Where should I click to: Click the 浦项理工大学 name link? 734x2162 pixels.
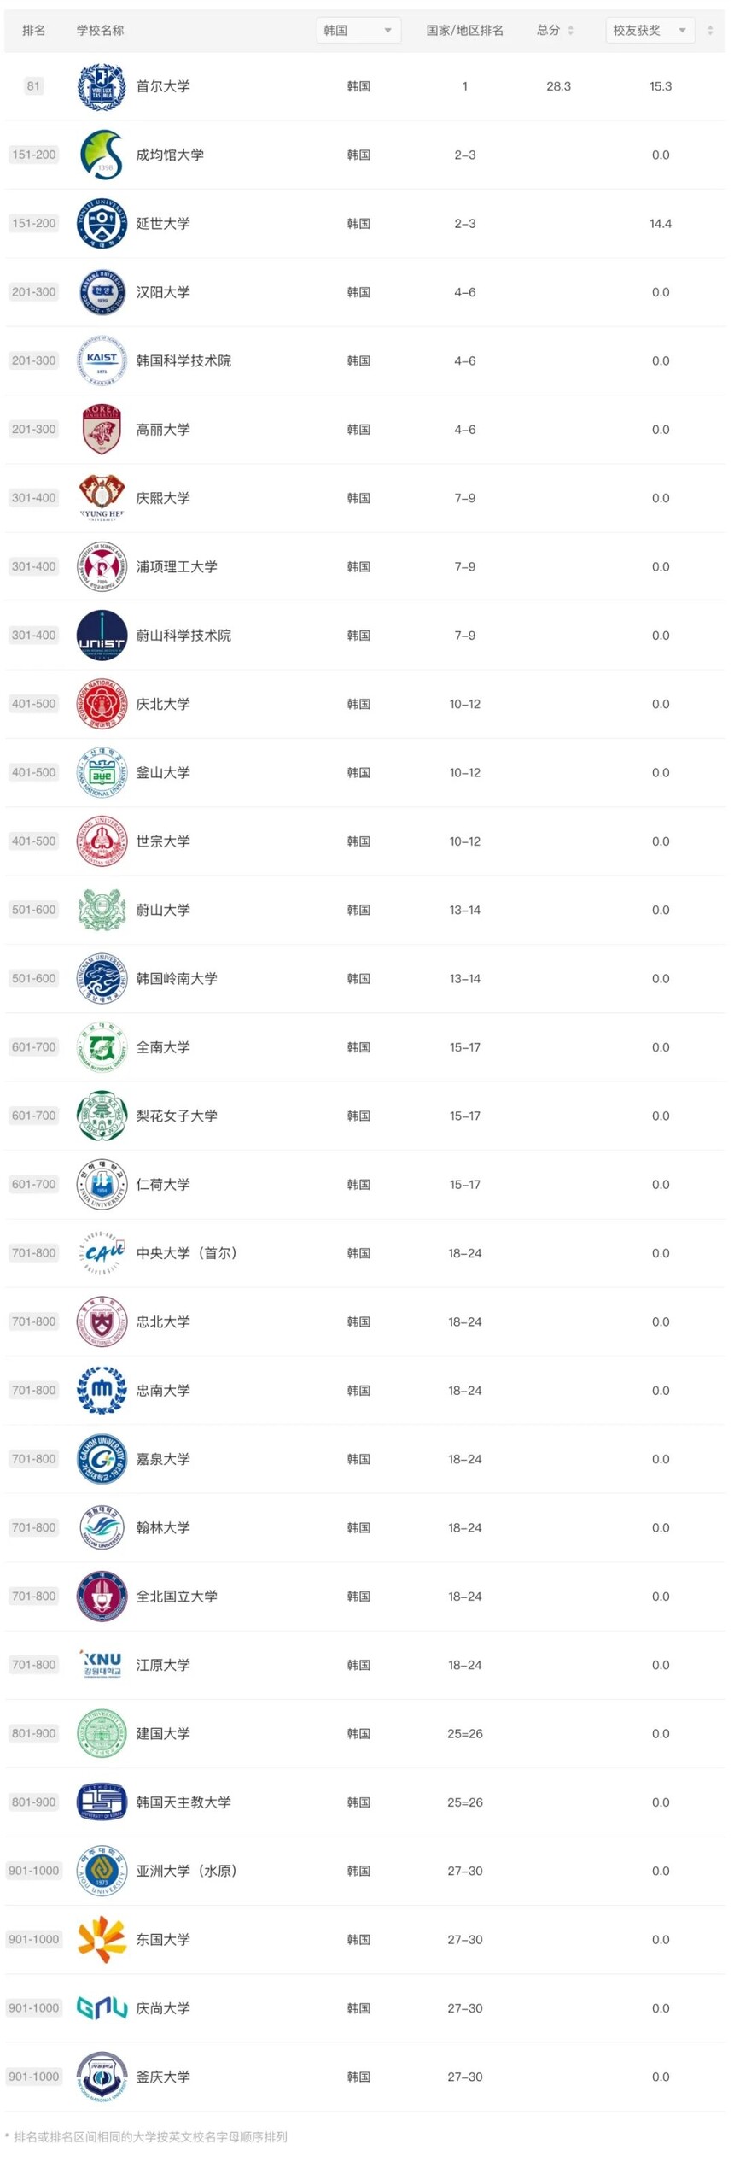(x=177, y=566)
